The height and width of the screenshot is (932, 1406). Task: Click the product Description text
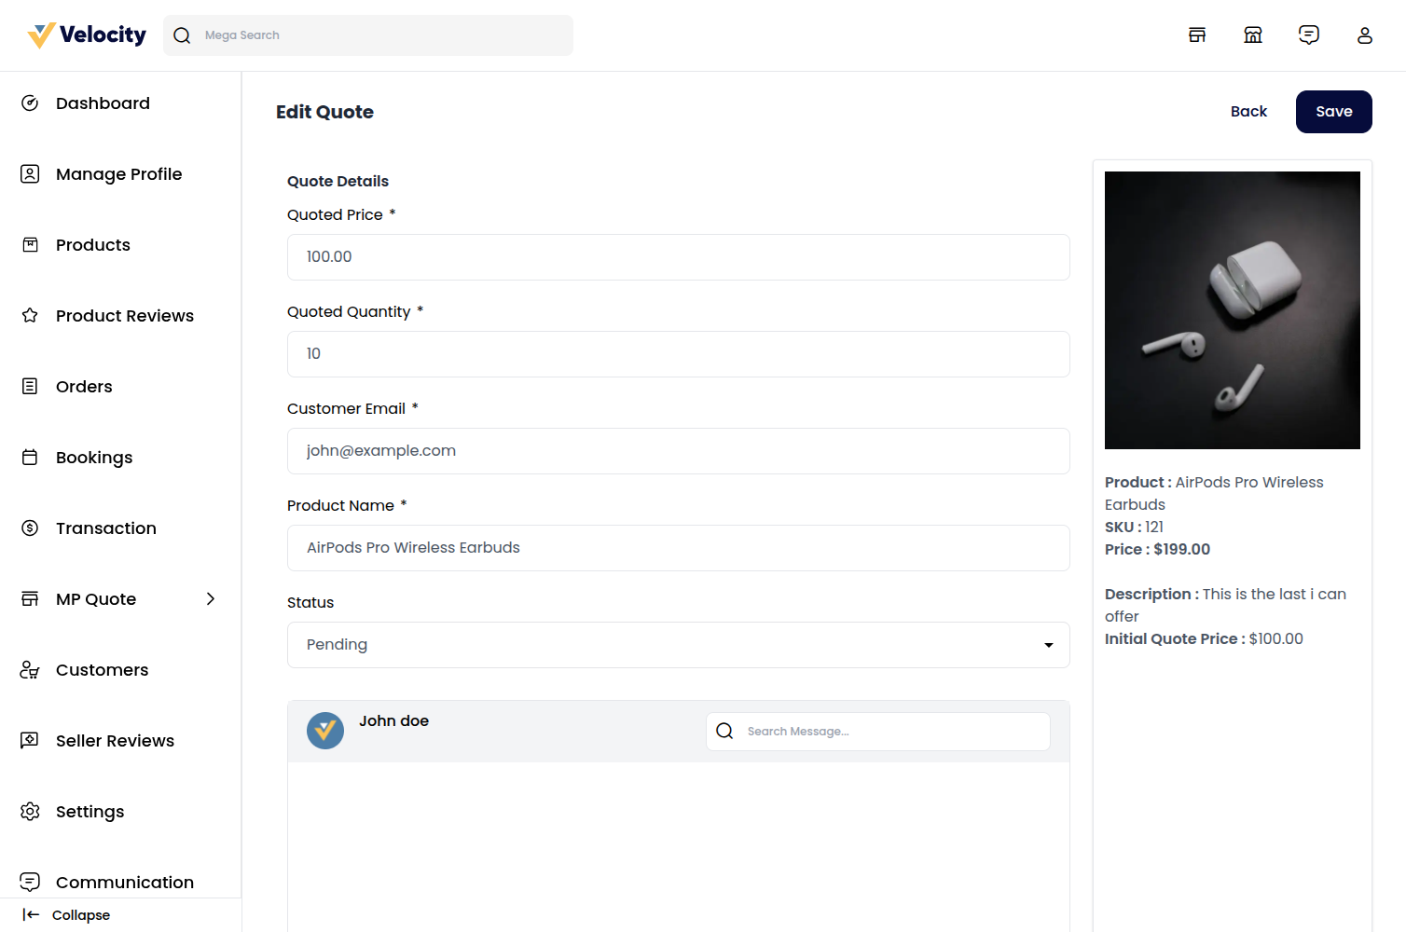(x=1225, y=606)
